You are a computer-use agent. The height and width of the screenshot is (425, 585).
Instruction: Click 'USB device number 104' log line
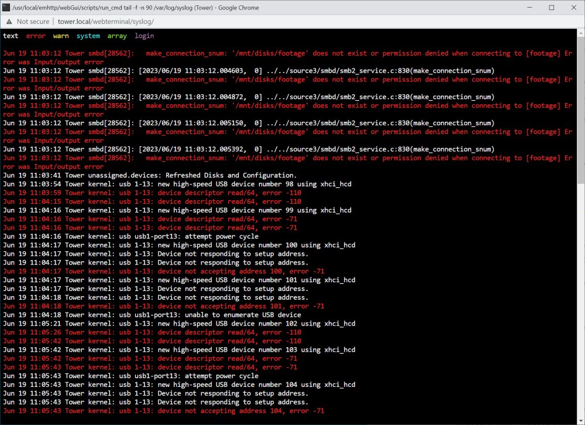point(179,384)
